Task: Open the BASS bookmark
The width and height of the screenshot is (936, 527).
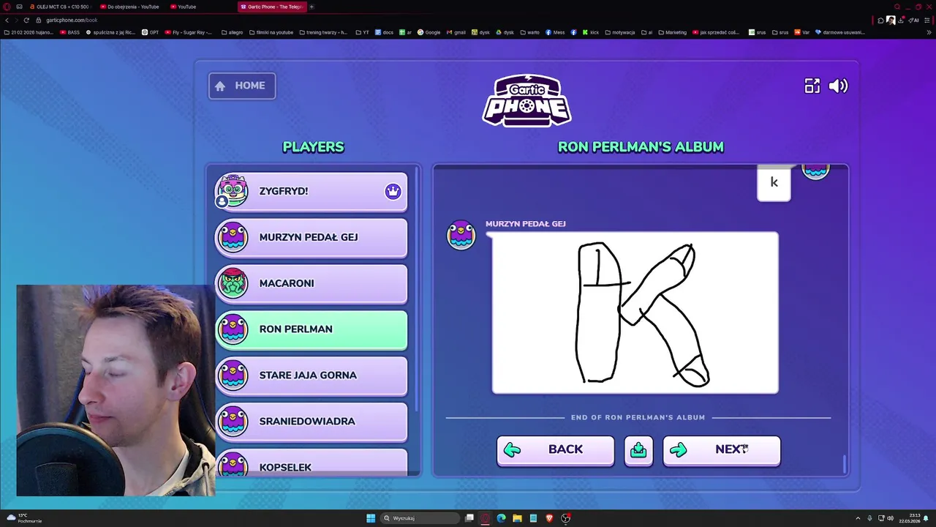Action: (x=69, y=32)
